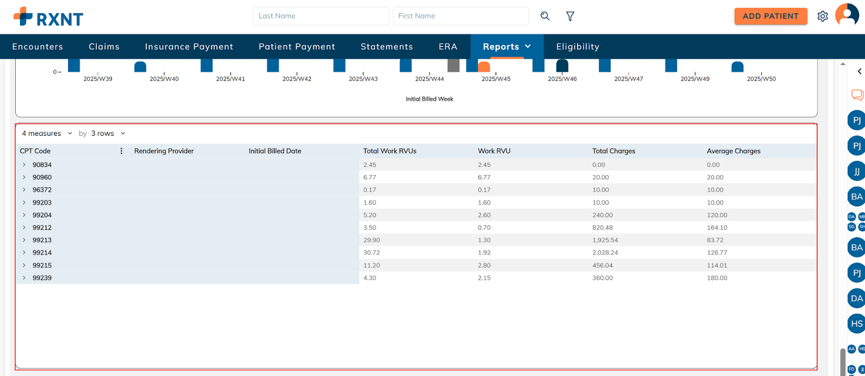Open the settings gear icon

(822, 16)
